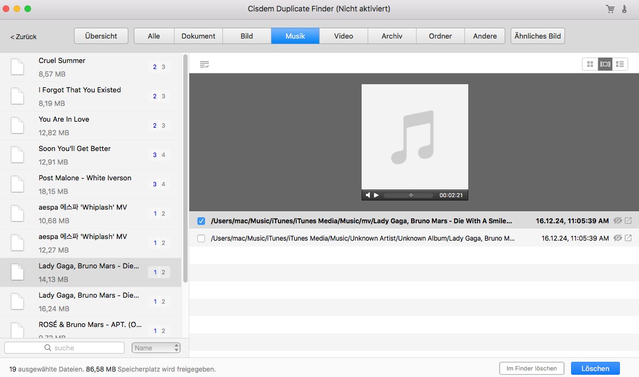Switch to the Video tab
The width and height of the screenshot is (639, 377).
pos(344,36)
